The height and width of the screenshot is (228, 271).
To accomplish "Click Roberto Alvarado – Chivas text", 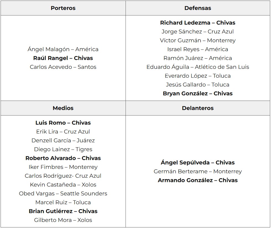I will click(x=63, y=158).
